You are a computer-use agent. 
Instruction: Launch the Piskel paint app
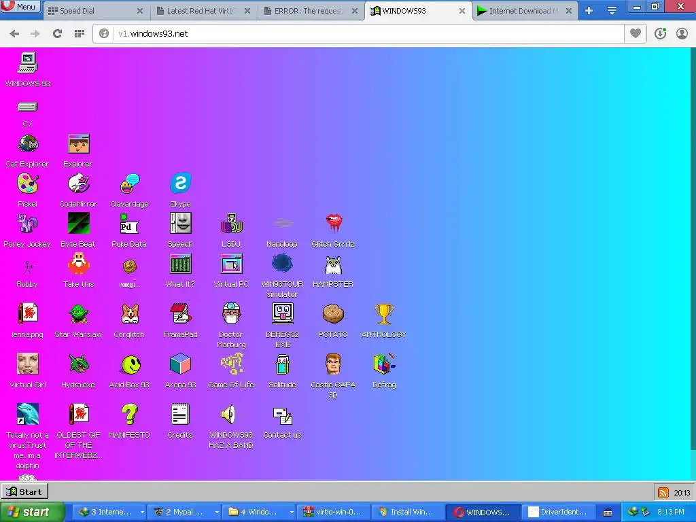click(27, 184)
